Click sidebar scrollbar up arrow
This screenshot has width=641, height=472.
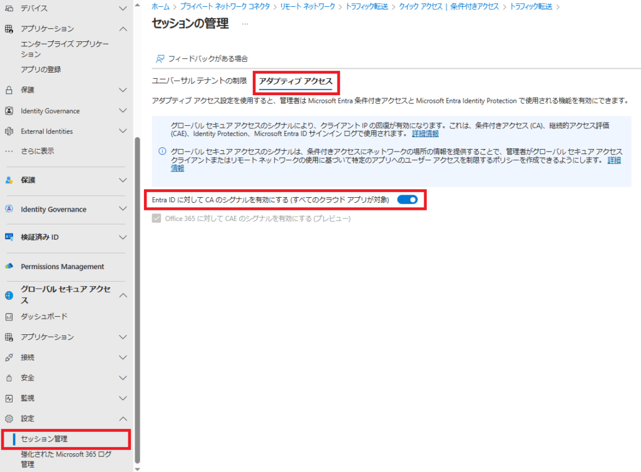tap(137, 5)
